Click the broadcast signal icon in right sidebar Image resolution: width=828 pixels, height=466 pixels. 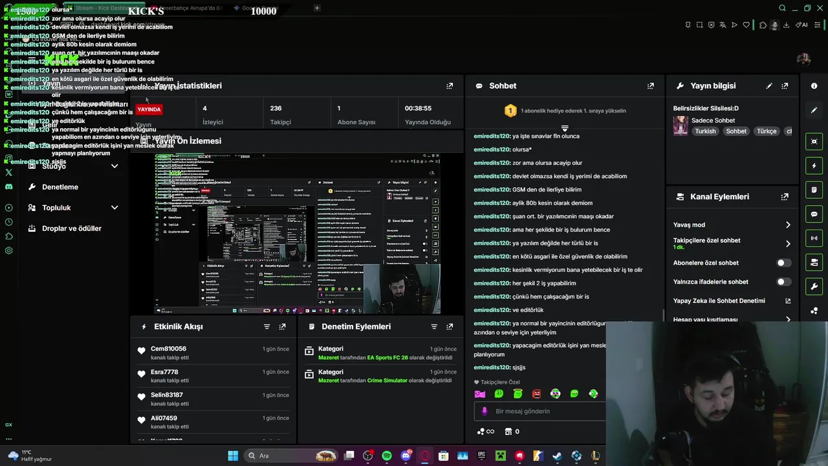pyautogui.click(x=814, y=238)
